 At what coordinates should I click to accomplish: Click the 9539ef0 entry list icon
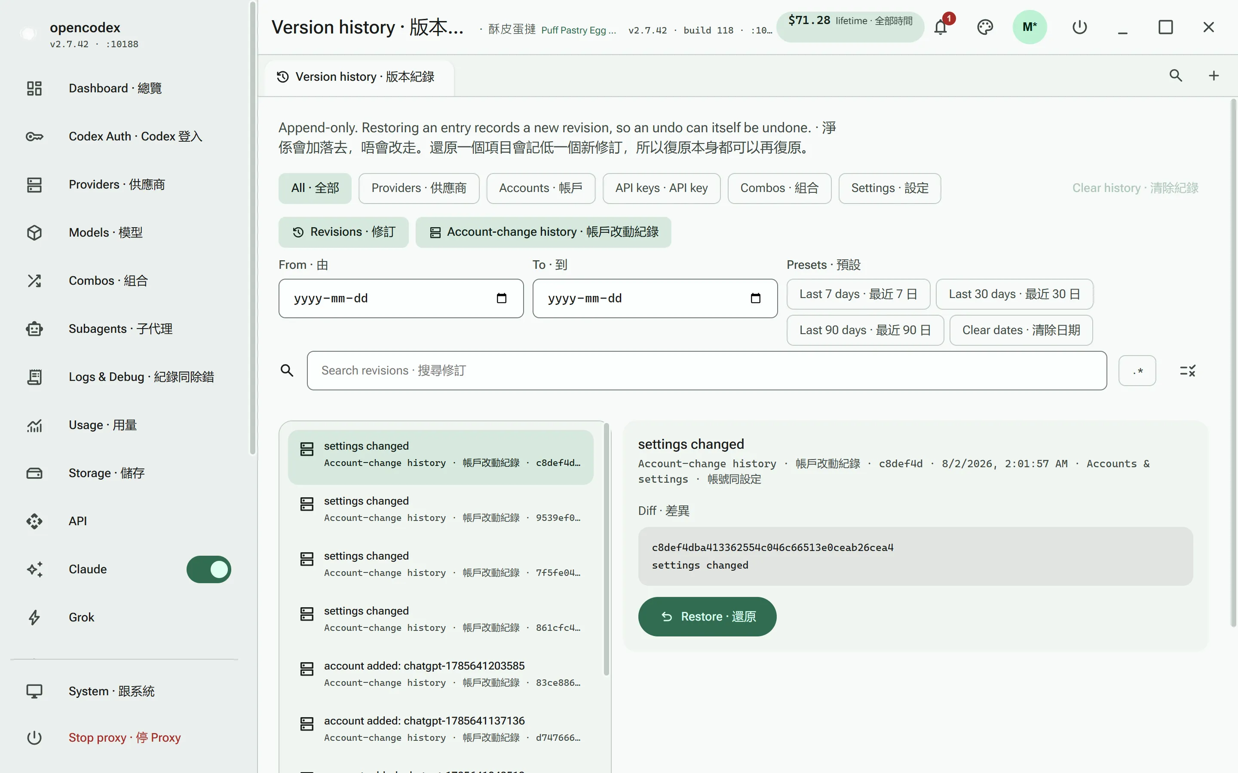click(x=306, y=505)
